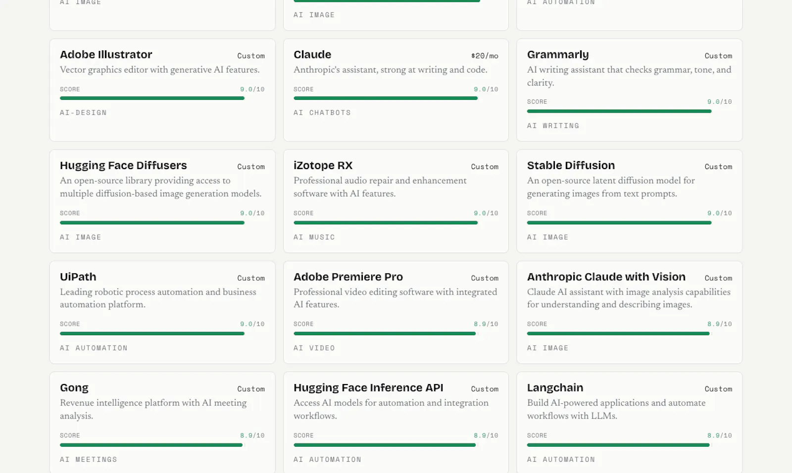Click the Custom price on Gong
This screenshot has height=473, width=792.
[251, 389]
